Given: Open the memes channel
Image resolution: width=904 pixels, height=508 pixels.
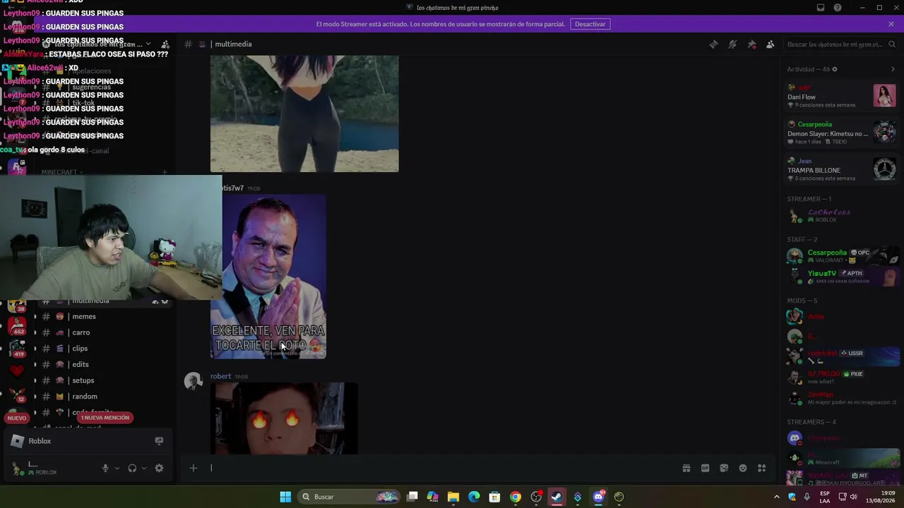Looking at the screenshot, I should click(x=83, y=317).
